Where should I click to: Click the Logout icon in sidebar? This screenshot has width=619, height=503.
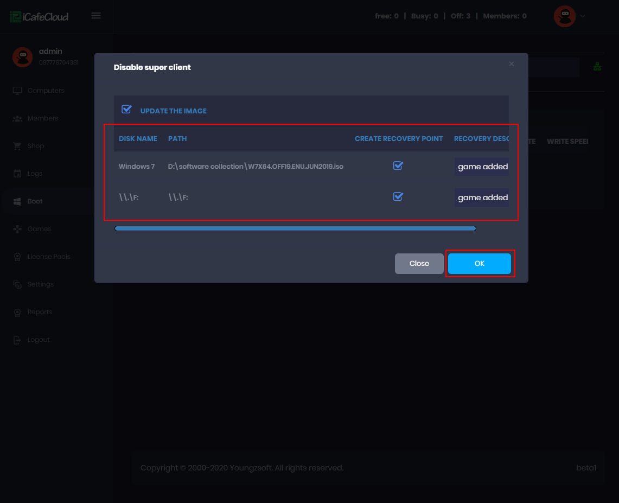pos(17,340)
